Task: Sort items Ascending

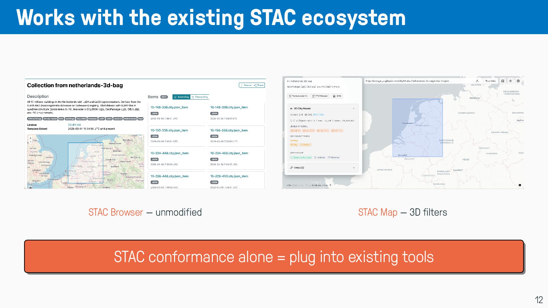Action: 181,97
